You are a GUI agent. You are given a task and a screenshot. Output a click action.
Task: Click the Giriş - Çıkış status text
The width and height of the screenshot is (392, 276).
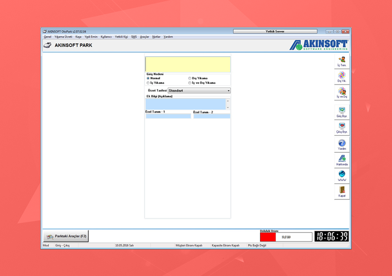(62, 245)
